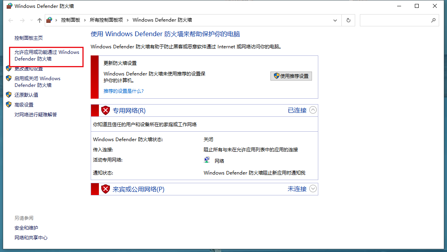Click the network icon beside 网络
Screen dimensions: 447x252
pyautogui.click(x=207, y=160)
